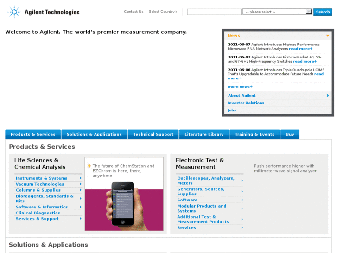Image resolution: width=337 pixels, height=253 pixels.
Task: Click the orange asterisk beside ChemStation text
Action: 89,166
